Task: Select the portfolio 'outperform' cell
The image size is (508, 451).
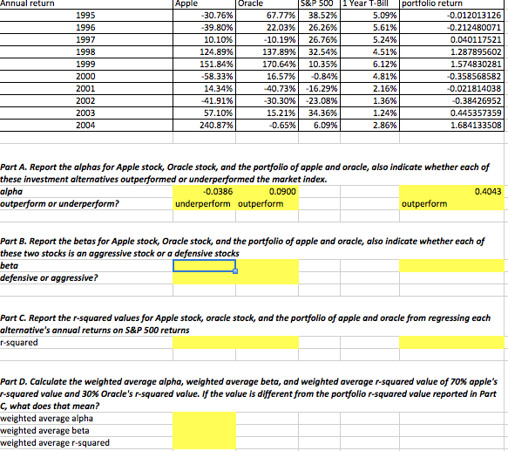Action: tap(451, 204)
